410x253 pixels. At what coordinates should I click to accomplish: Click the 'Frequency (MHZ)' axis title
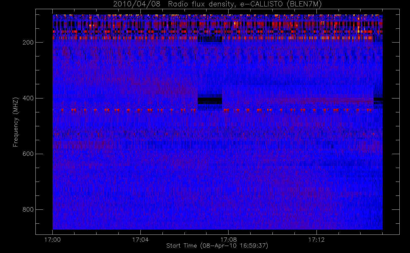click(x=16, y=122)
